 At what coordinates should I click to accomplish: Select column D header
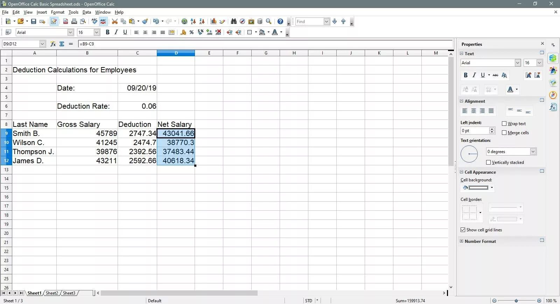tap(176, 53)
